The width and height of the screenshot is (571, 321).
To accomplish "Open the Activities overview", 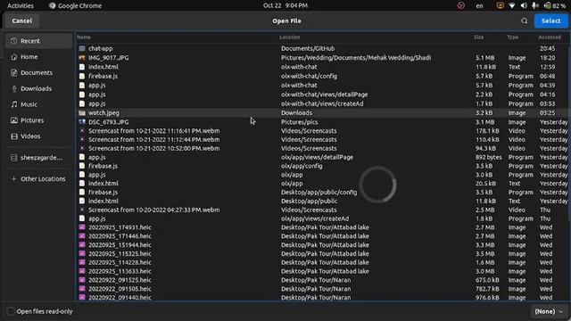I will [21, 5].
